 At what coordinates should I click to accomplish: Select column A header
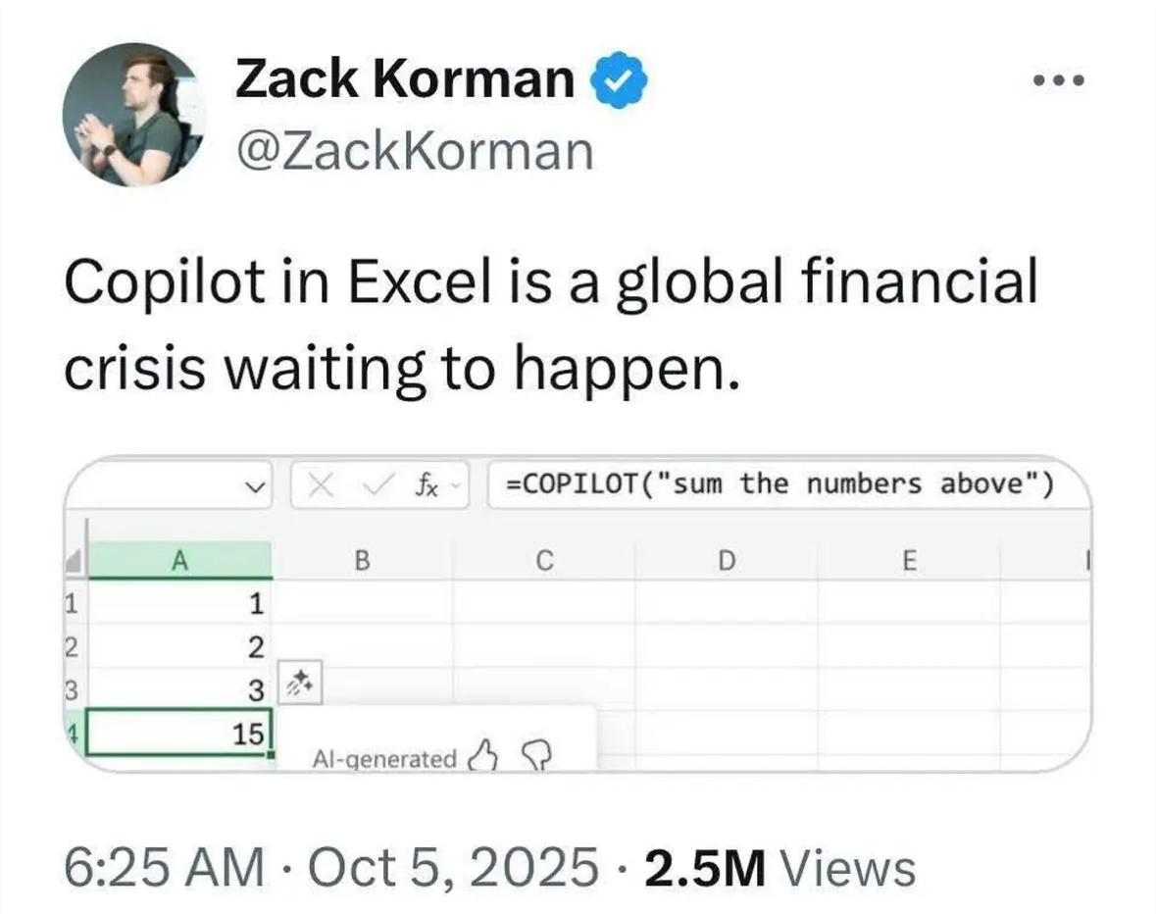(x=178, y=560)
